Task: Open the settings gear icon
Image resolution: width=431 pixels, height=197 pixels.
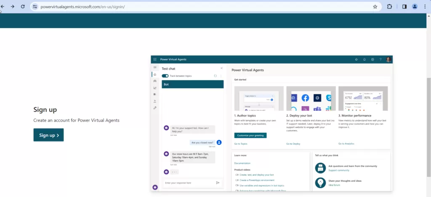Action: coord(372,59)
